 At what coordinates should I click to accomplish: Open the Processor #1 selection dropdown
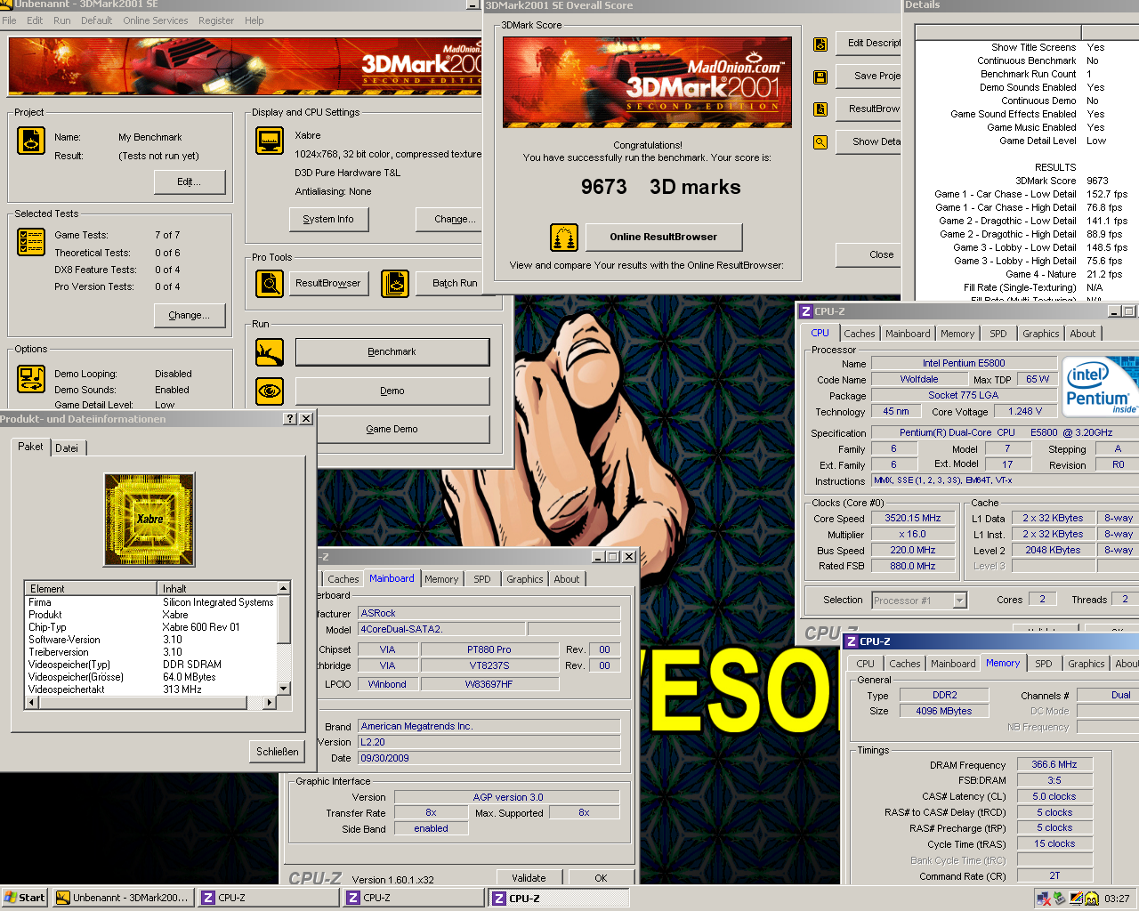[x=959, y=601]
